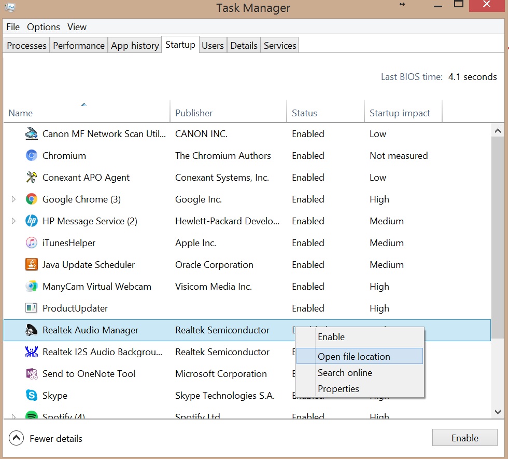Switch to the Performance tab

78,45
